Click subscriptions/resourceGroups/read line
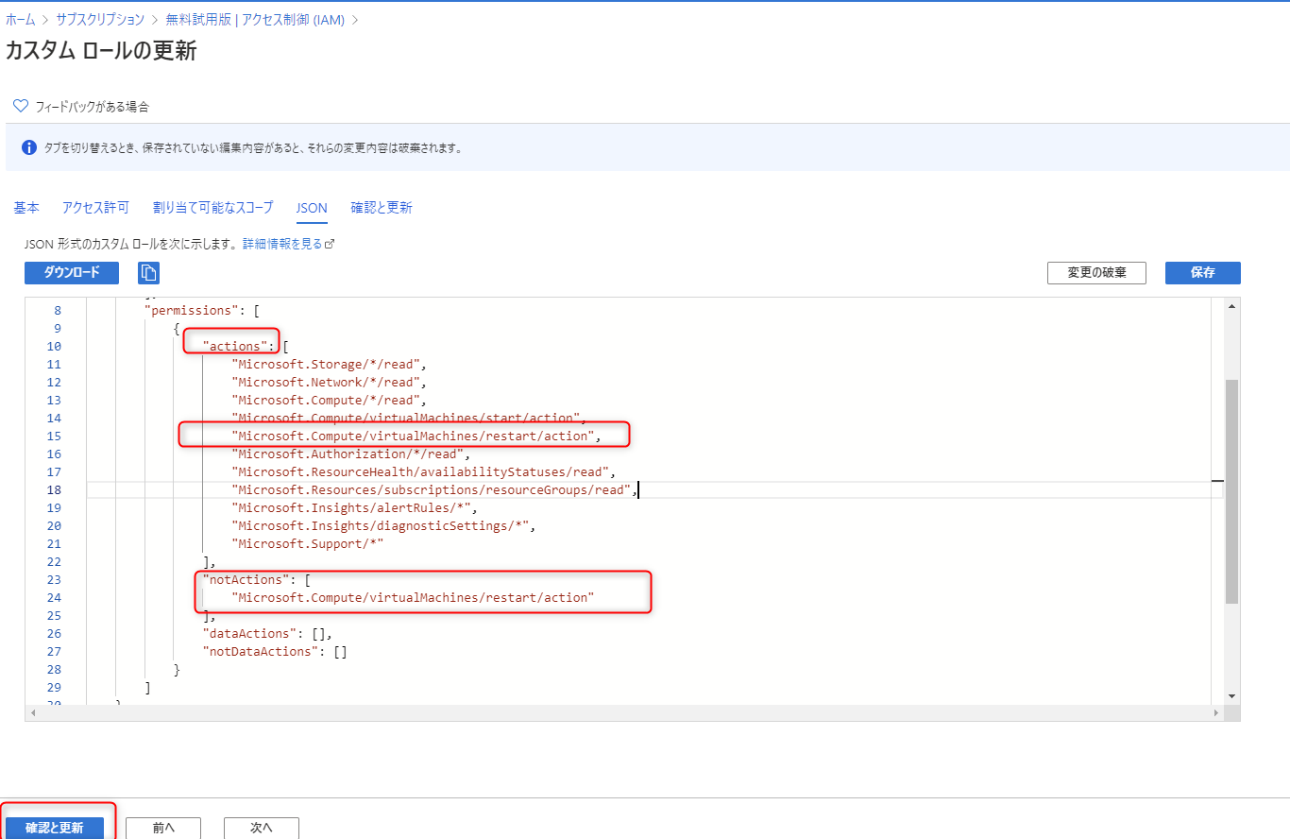Viewport: 1290px width, 839px height. [x=435, y=489]
